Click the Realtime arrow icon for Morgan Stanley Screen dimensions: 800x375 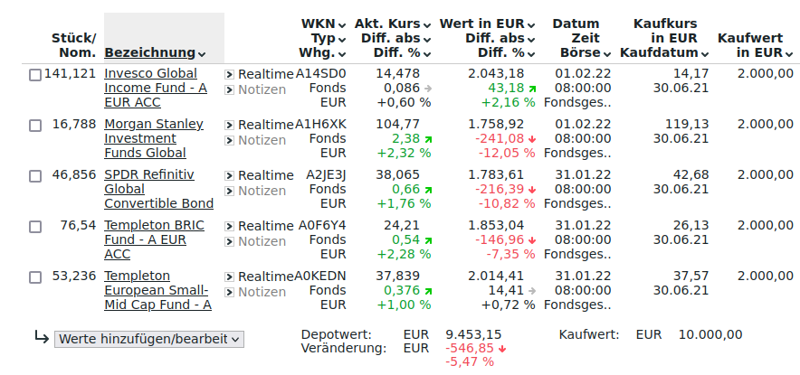pos(230,125)
